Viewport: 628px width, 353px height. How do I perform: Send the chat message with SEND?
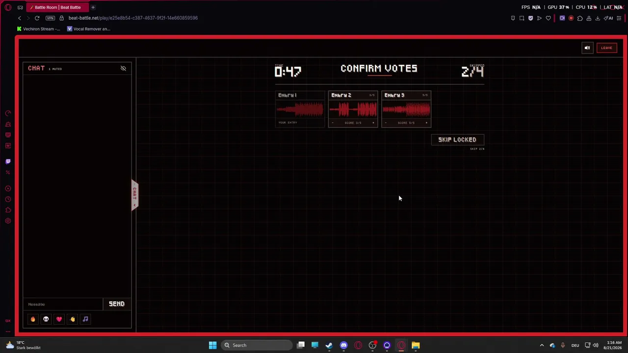point(117,304)
